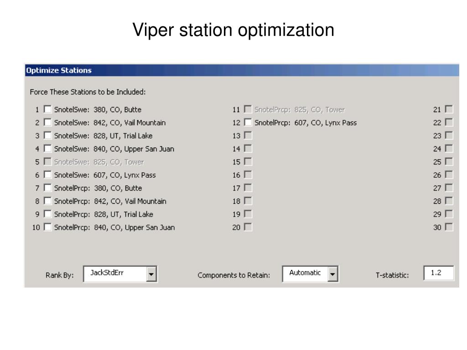Click the Optimize Stations title bar
This screenshot has height=350, width=467.
[242, 70]
